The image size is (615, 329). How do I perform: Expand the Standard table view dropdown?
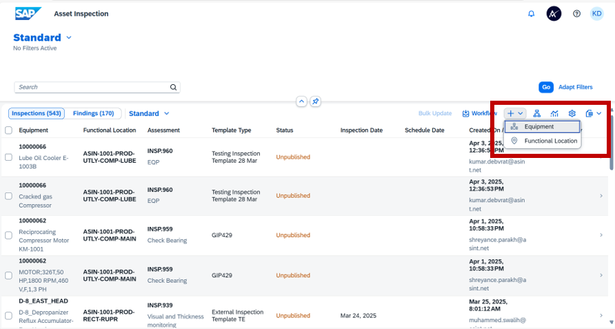[x=167, y=114]
